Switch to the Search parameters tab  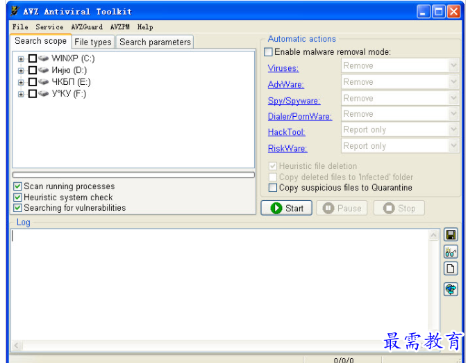point(155,42)
